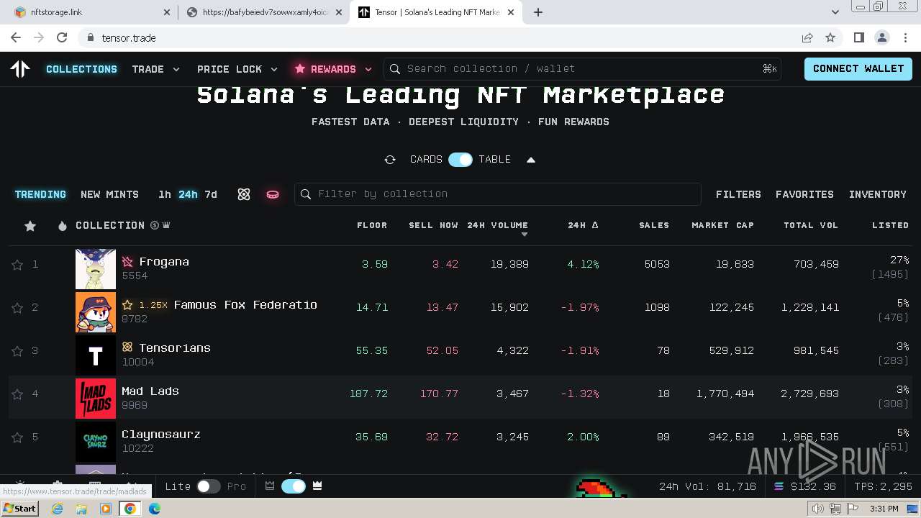This screenshot has height=518, width=921.
Task: Click the flame hot column header icon
Action: [x=63, y=226]
